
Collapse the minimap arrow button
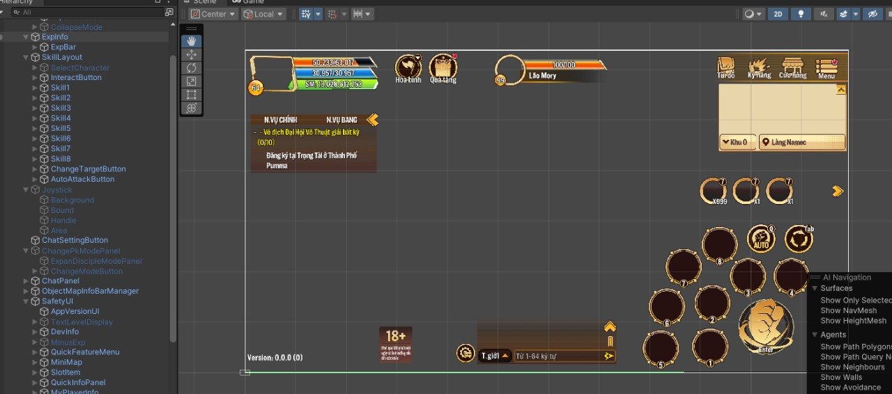pos(841,90)
